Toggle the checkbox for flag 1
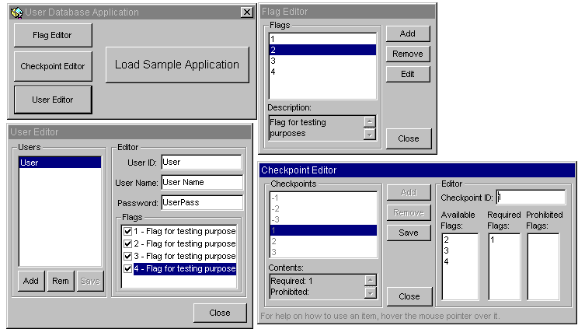The width and height of the screenshot is (585, 329). (128, 231)
